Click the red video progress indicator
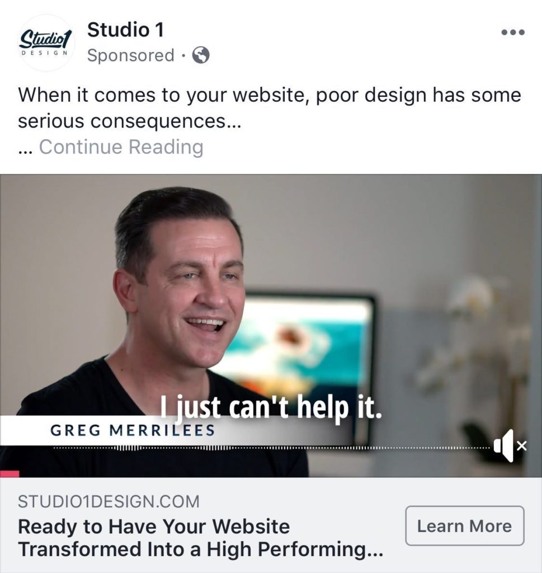Viewport: 542px width, 573px height. tap(10, 474)
